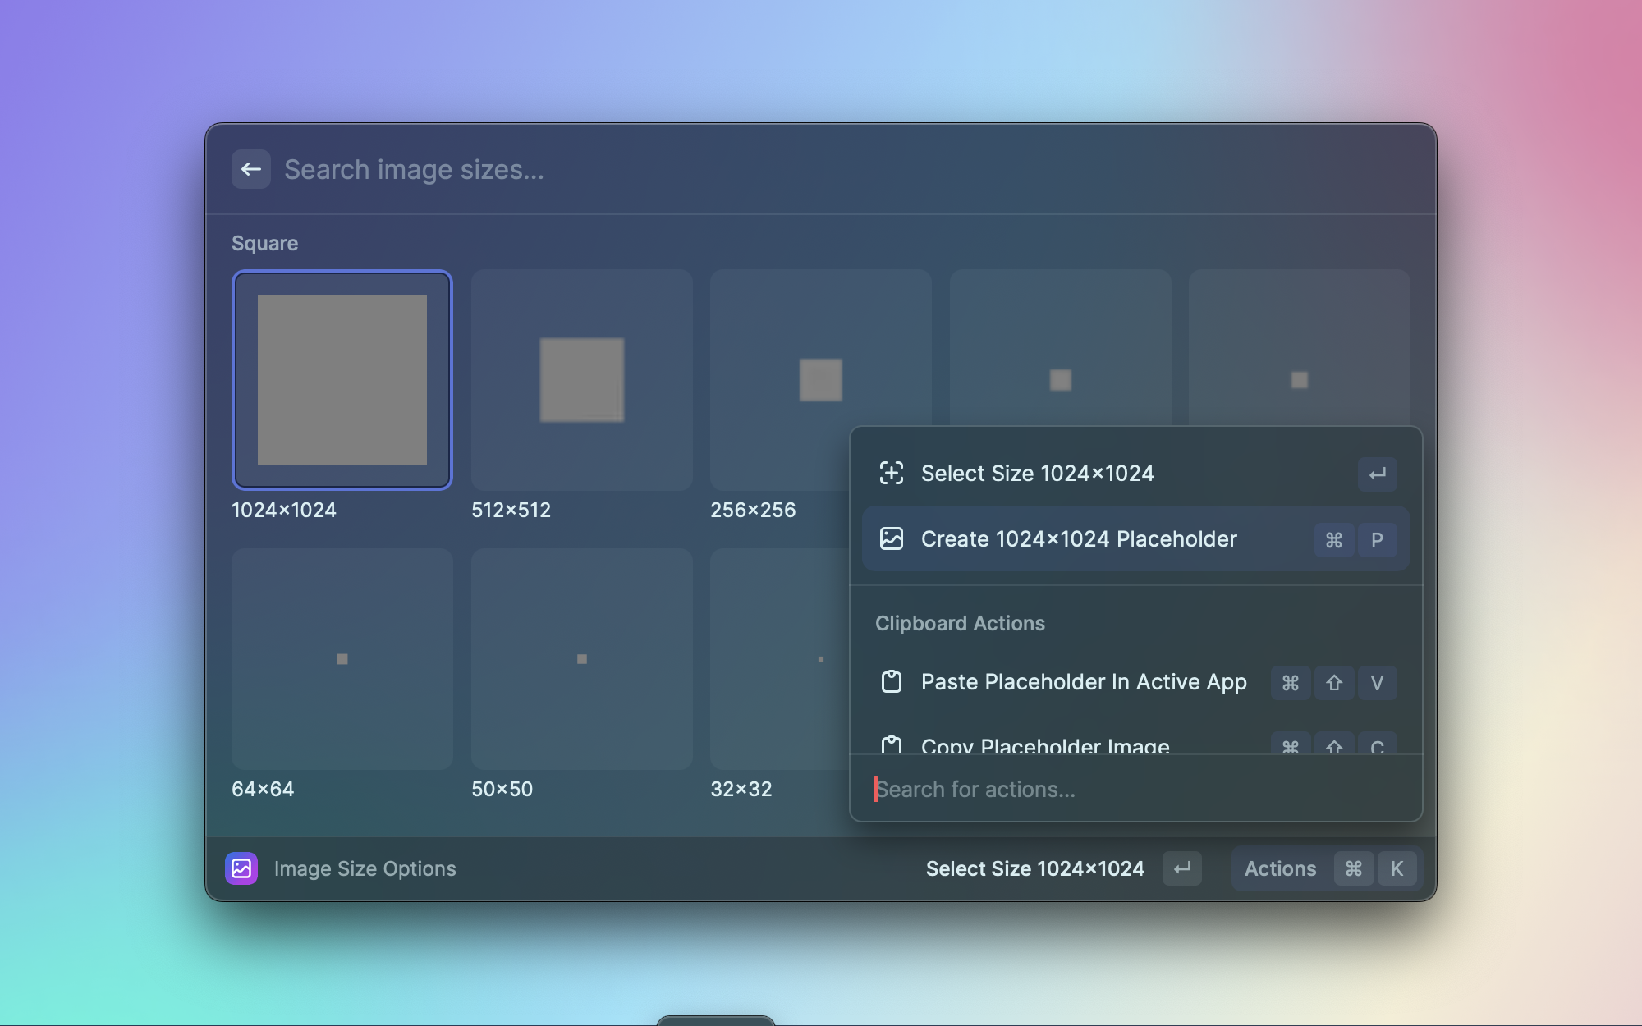1642x1026 pixels.
Task: Click the image icon beside Create Placeholder
Action: tap(892, 538)
